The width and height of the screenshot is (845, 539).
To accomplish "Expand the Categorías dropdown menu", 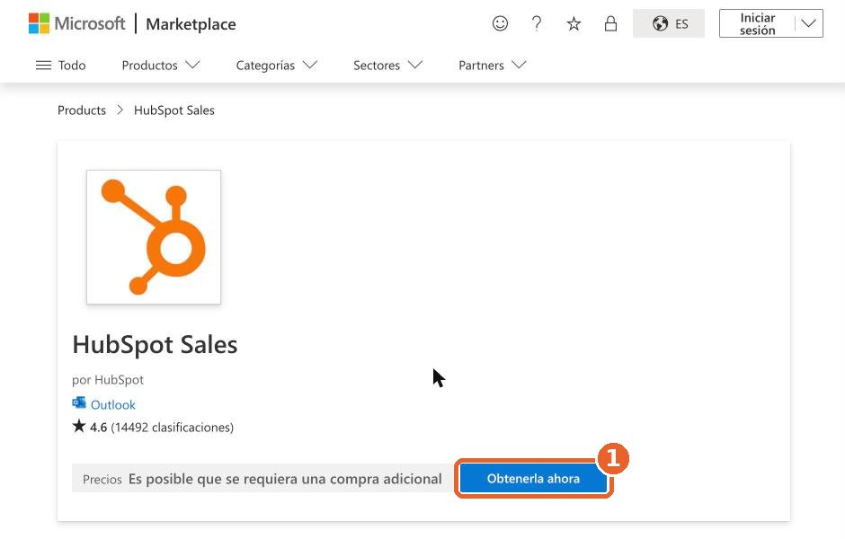I will pyautogui.click(x=277, y=66).
